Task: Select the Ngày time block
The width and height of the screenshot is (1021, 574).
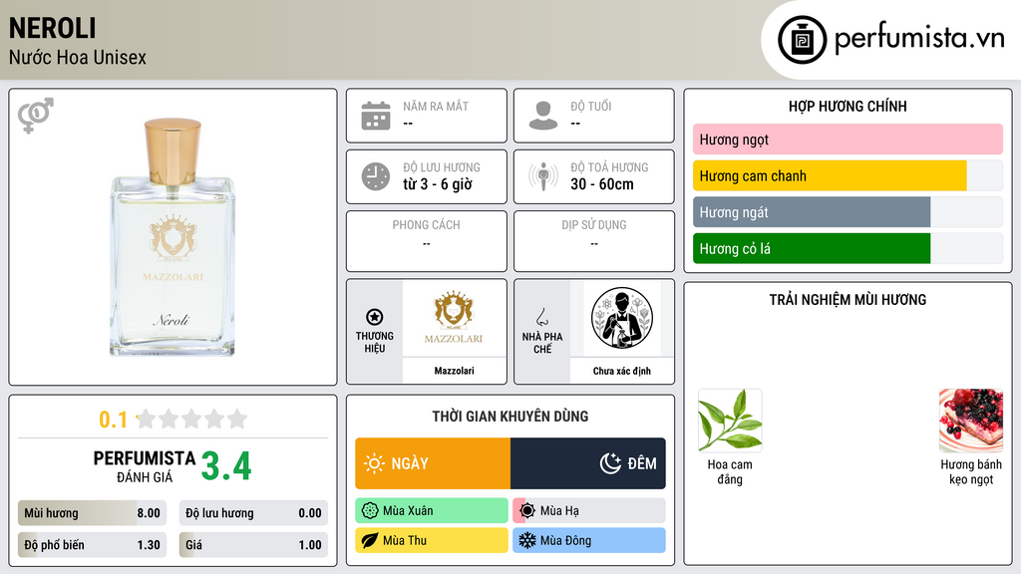Action: (433, 463)
